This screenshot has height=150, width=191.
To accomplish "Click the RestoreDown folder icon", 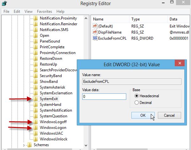I will 36,59.
